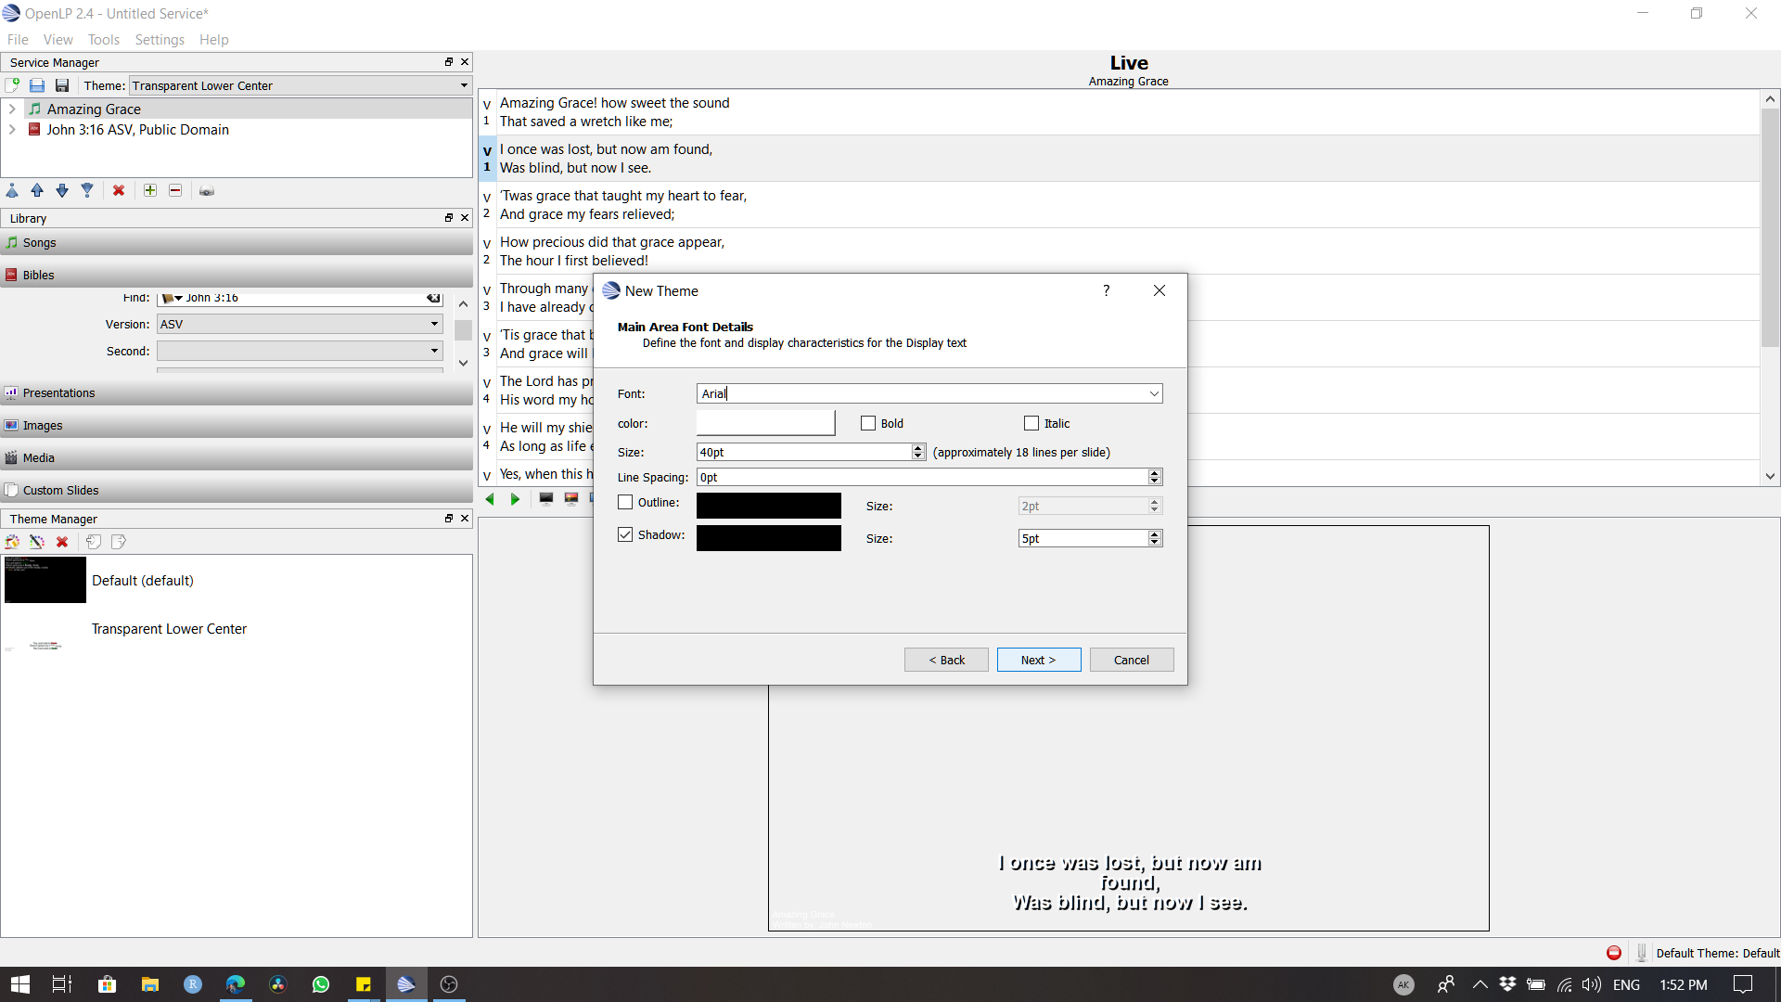Open the Settings menu

coord(160,39)
